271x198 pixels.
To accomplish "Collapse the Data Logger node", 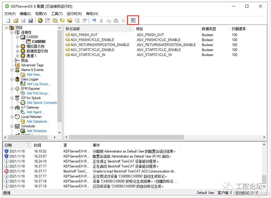I will 12,79.
